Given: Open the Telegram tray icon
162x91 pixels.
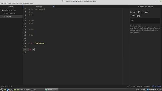Looking at the screenshot, I should pyautogui.click(x=148, y=90).
